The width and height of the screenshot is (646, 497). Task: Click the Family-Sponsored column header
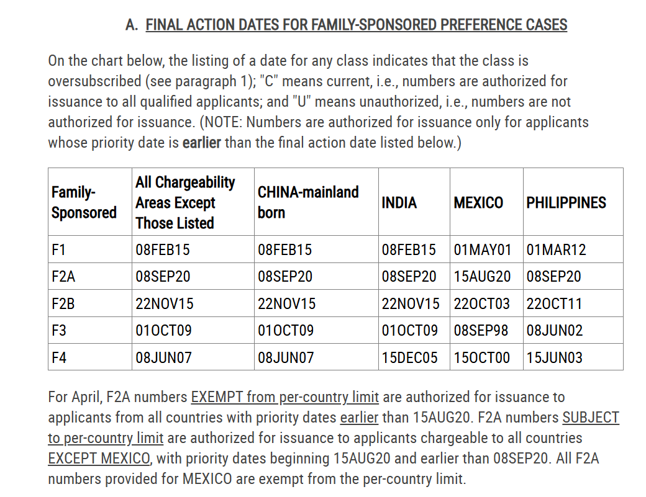click(84, 202)
